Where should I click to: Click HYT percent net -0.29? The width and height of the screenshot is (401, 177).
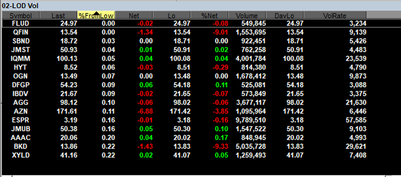pyautogui.click(x=220, y=67)
